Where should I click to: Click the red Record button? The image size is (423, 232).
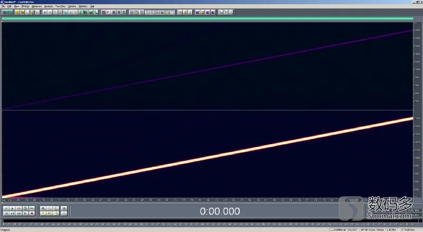click(x=32, y=214)
